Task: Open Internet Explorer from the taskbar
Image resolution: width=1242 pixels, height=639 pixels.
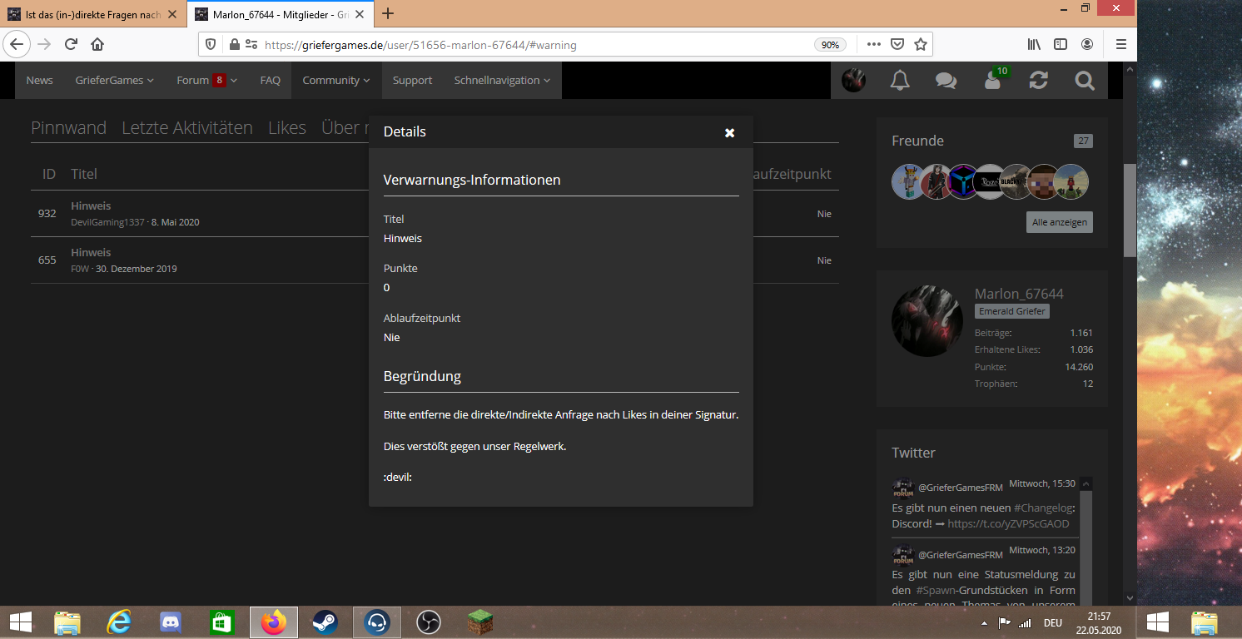Action: (119, 622)
